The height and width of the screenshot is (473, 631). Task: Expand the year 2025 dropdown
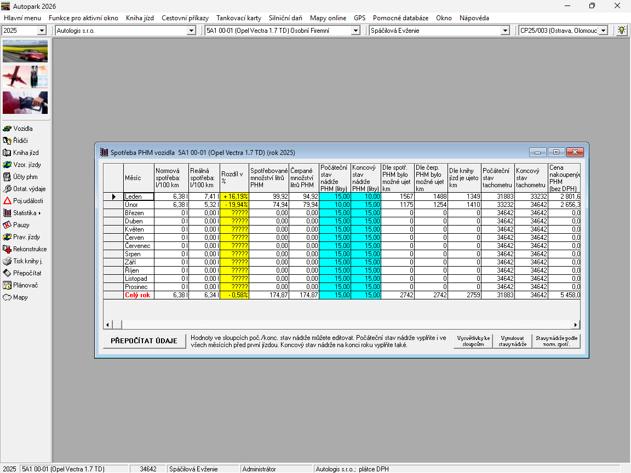click(42, 31)
